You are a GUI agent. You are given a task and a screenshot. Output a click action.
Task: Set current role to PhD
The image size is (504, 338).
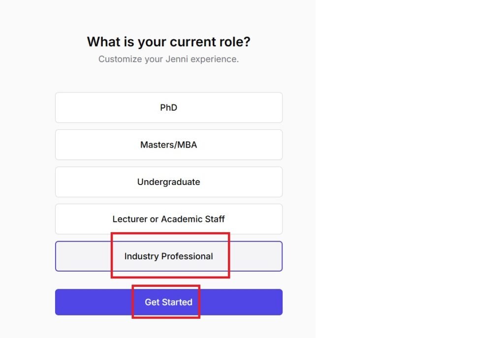(168, 107)
